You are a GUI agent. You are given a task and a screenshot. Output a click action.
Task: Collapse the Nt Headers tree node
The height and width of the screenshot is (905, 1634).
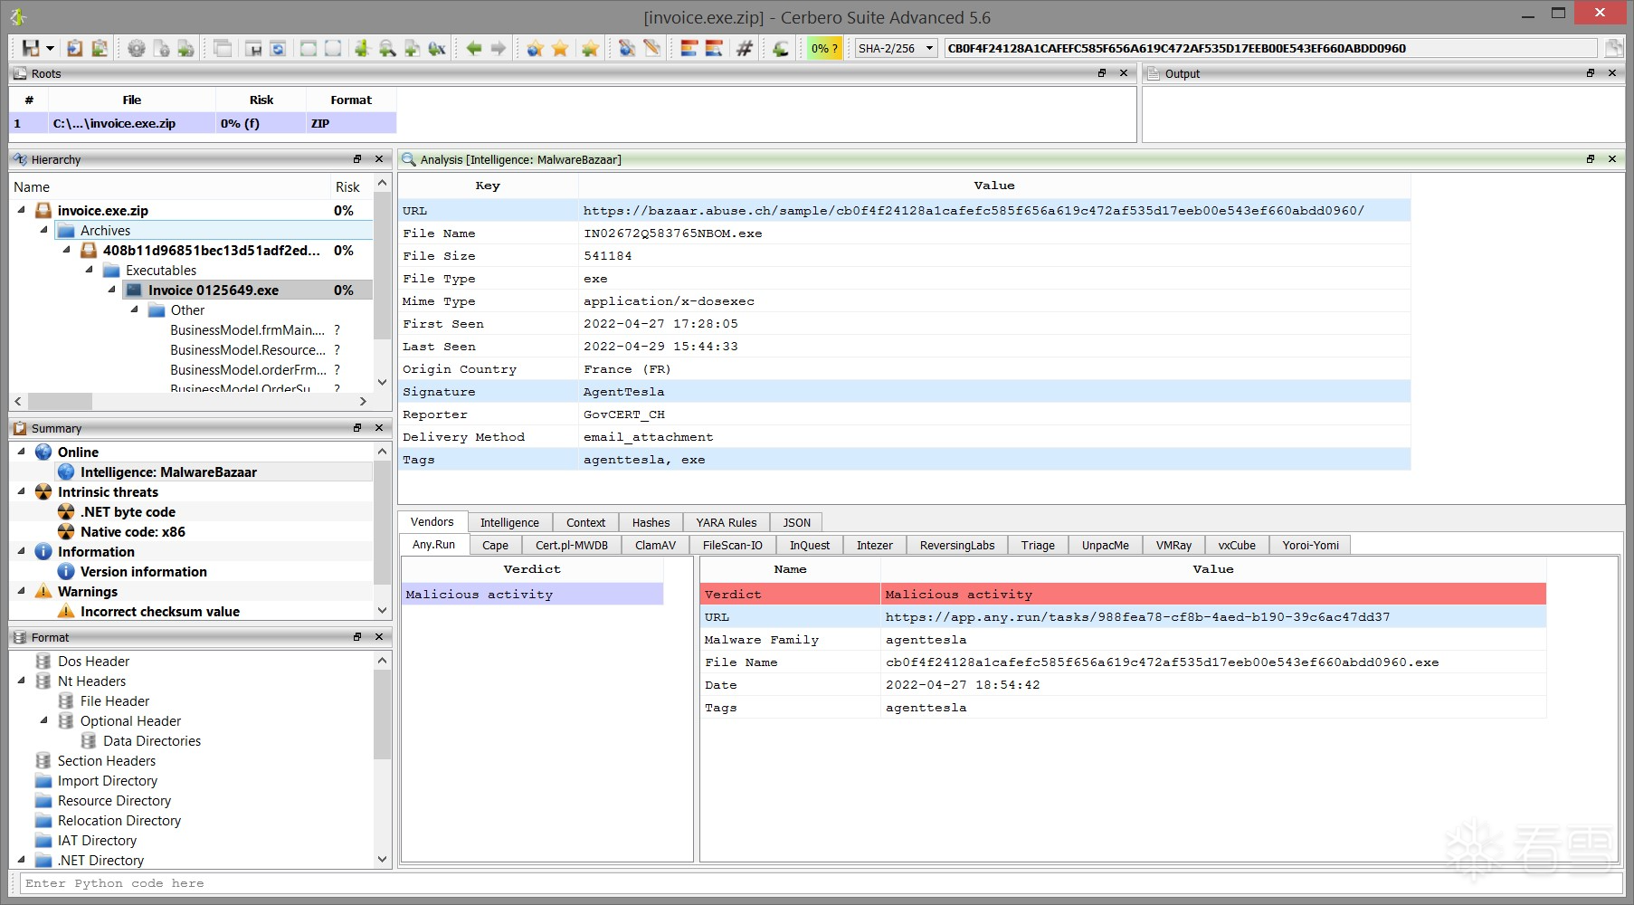(22, 681)
